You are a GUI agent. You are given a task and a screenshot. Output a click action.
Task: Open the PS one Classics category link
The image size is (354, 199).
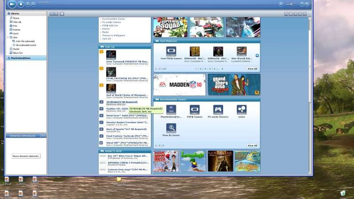(x=112, y=23)
